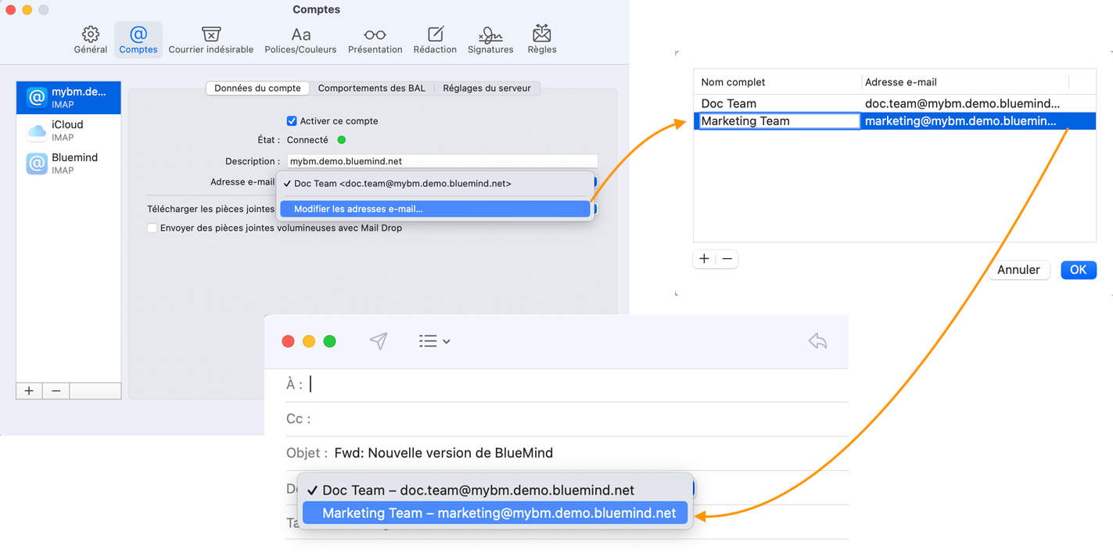1113x557 pixels.
Task: Click the OK button in address dialog
Action: (1078, 270)
